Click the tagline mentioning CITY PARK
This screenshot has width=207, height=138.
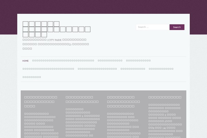click(56, 44)
